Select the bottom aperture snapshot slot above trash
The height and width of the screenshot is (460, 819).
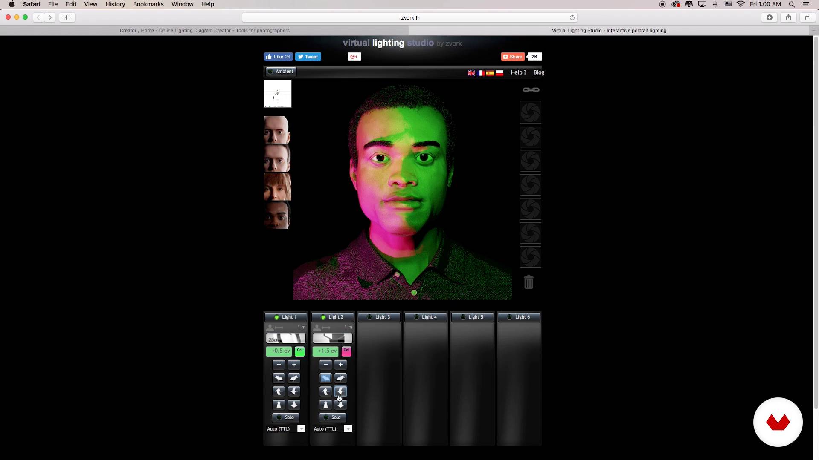(x=531, y=257)
